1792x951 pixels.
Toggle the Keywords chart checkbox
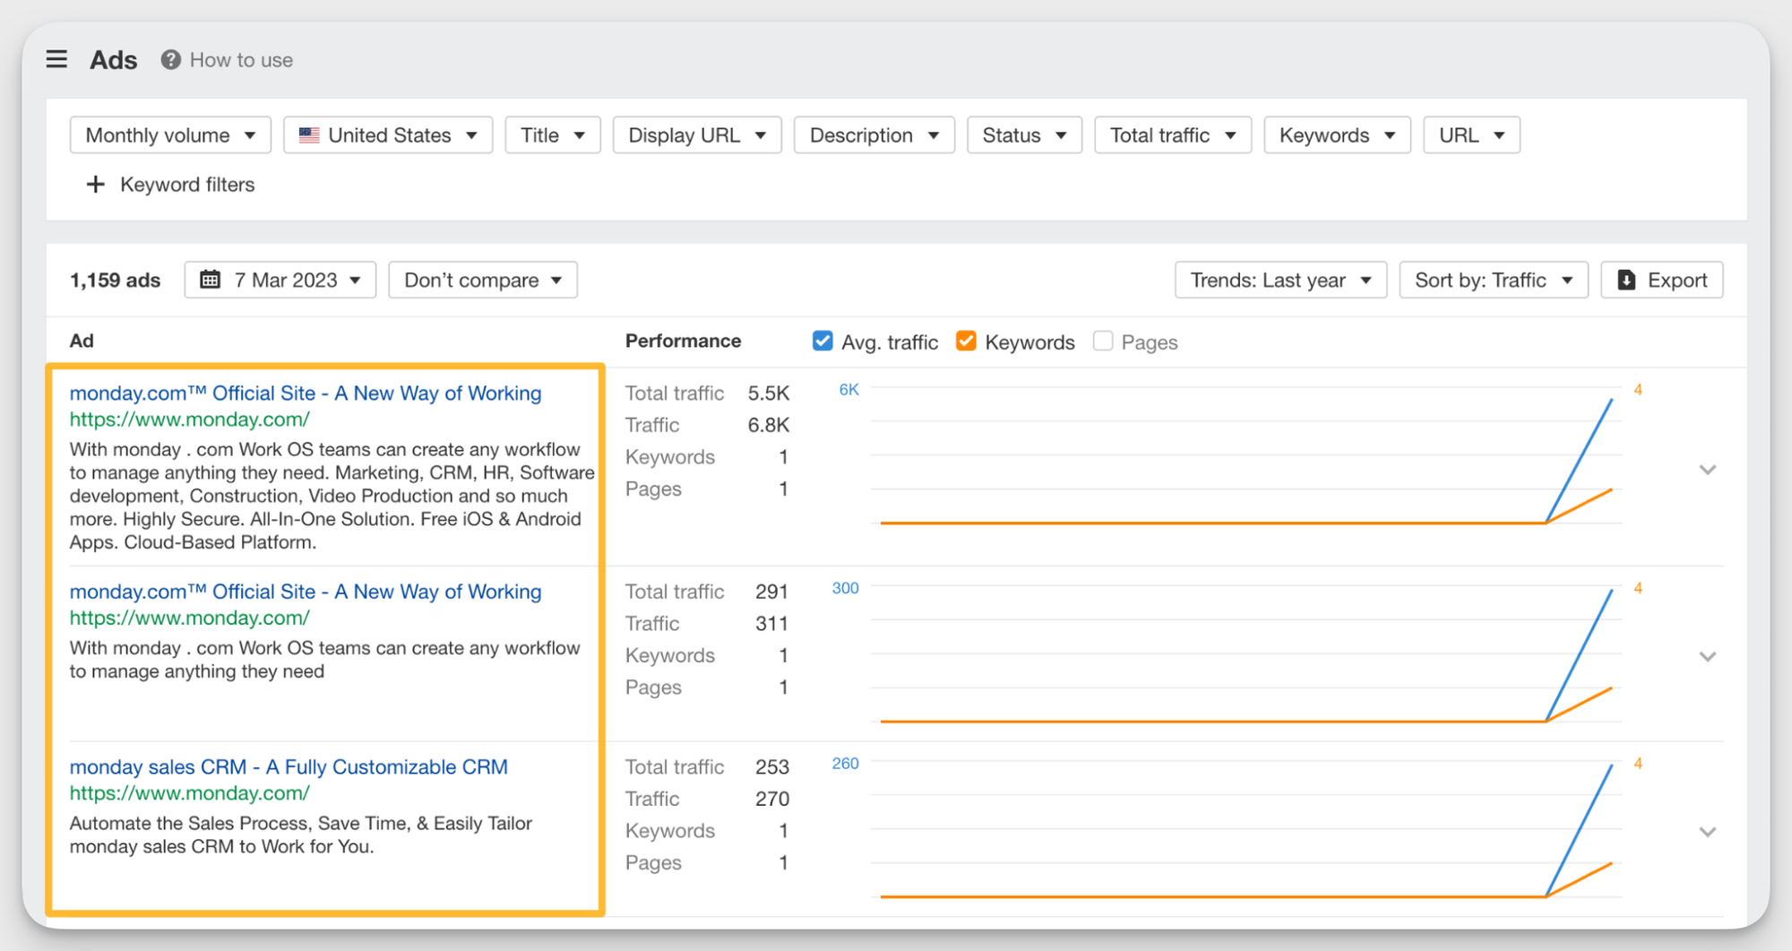coord(966,341)
